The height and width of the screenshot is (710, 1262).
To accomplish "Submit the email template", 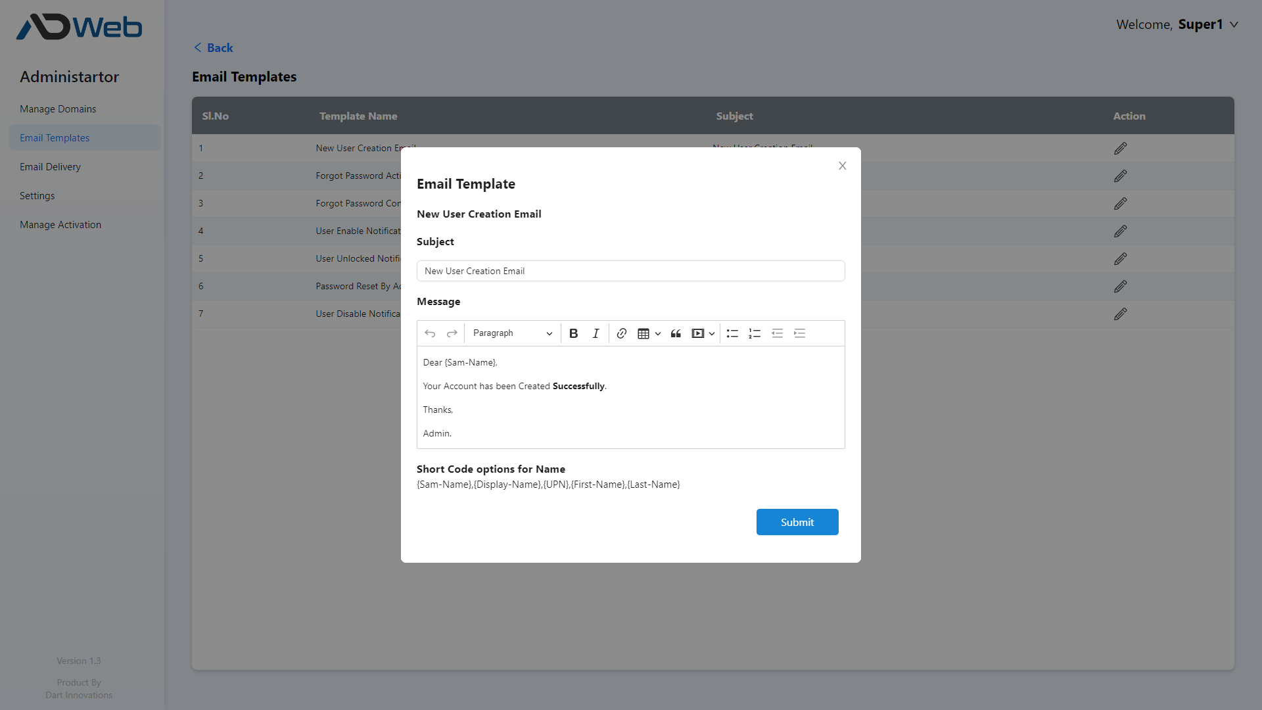I will 797,522.
